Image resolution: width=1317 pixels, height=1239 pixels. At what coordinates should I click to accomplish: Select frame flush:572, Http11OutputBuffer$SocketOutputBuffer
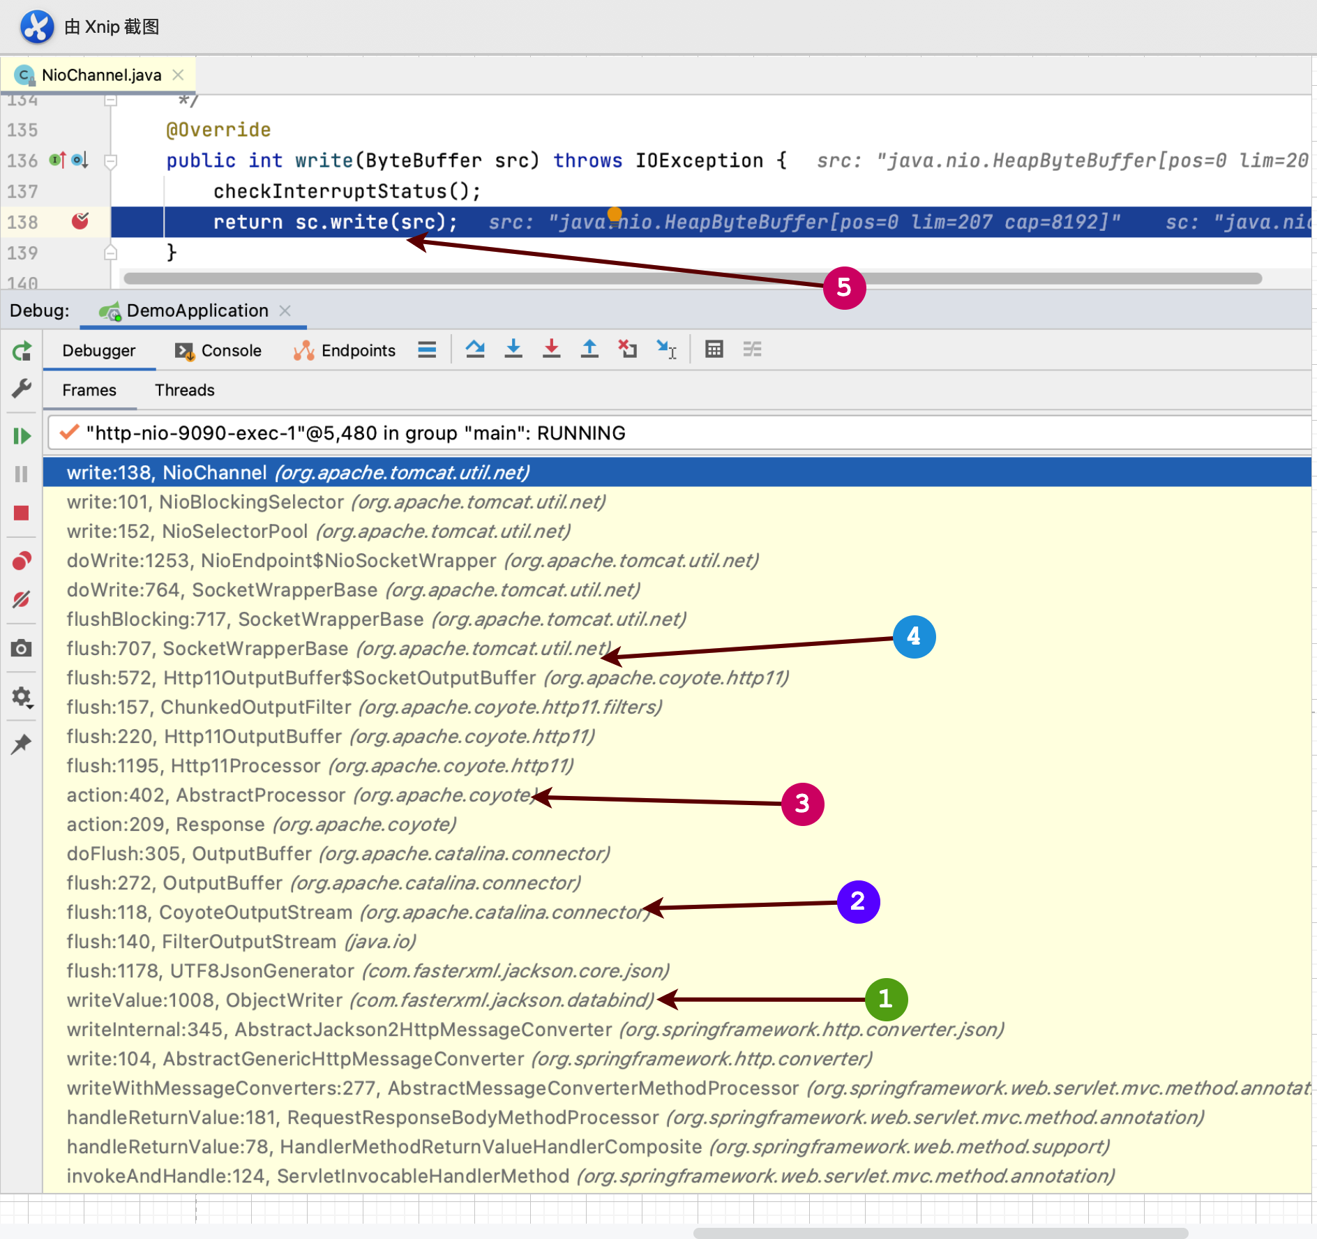coord(677,677)
